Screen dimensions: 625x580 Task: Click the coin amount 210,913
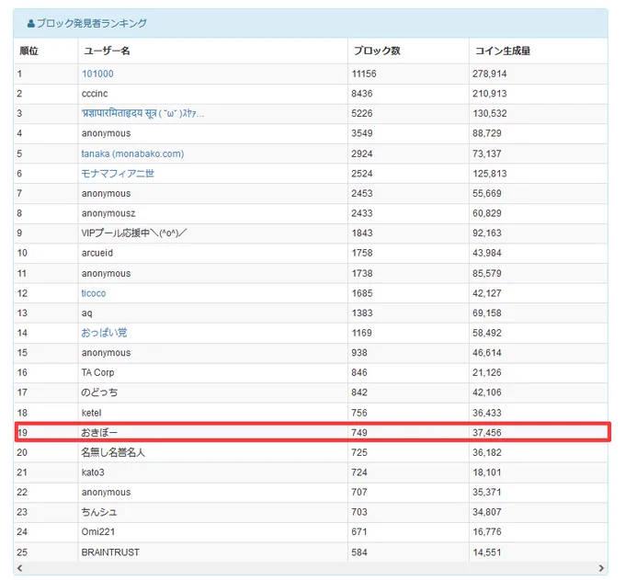coord(490,94)
